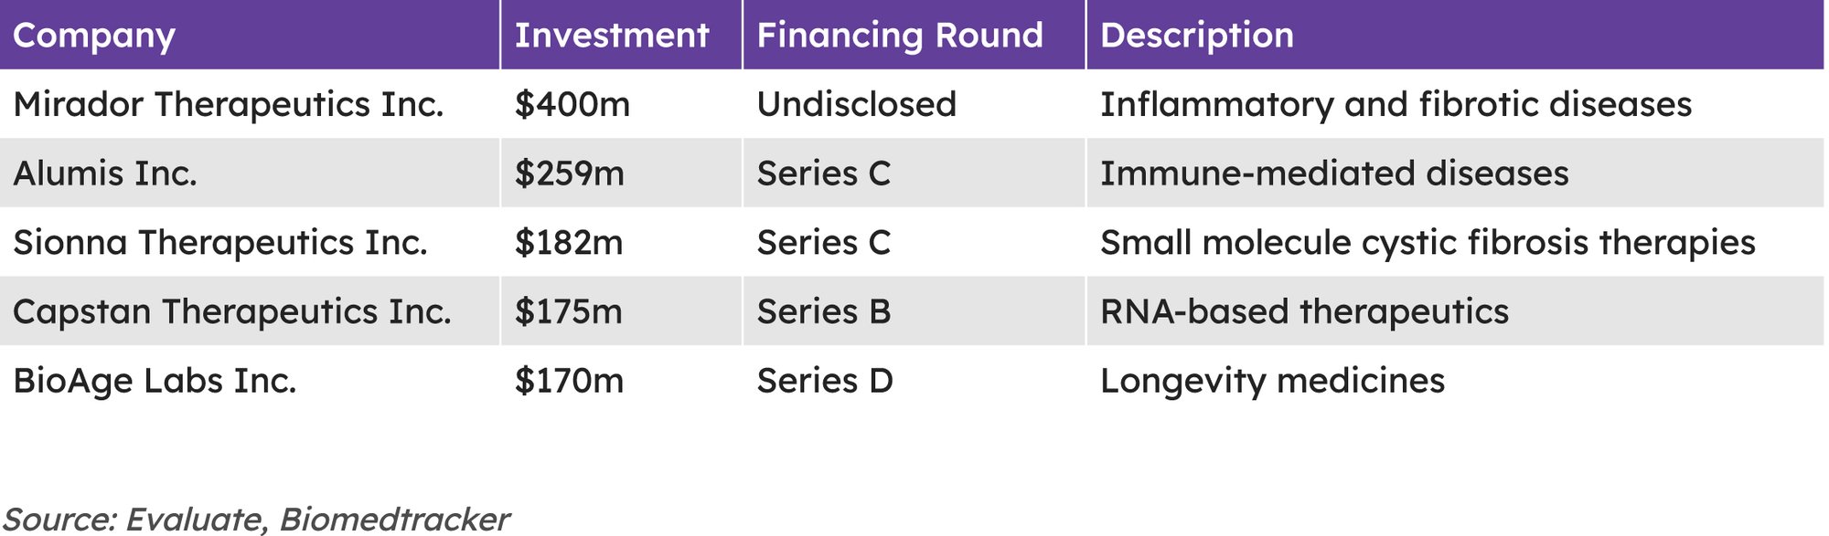This screenshot has height=536, width=1829.
Task: Select BioAge Labs Inc. company cell
Action: [x=155, y=381]
